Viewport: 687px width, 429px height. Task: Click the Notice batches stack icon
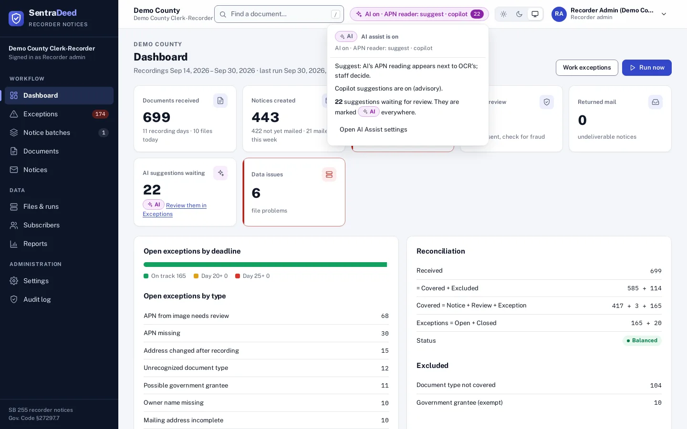(14, 133)
